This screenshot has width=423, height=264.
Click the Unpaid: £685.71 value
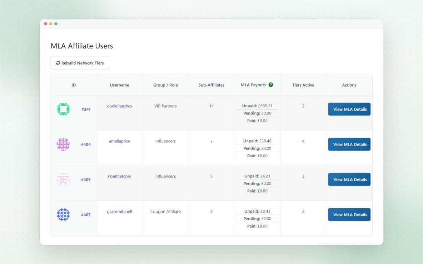click(257, 106)
